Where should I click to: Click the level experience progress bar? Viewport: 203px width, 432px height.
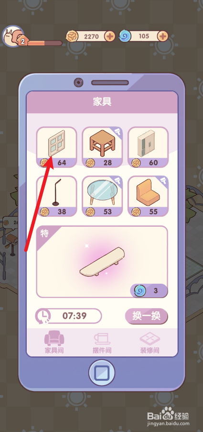44,43
